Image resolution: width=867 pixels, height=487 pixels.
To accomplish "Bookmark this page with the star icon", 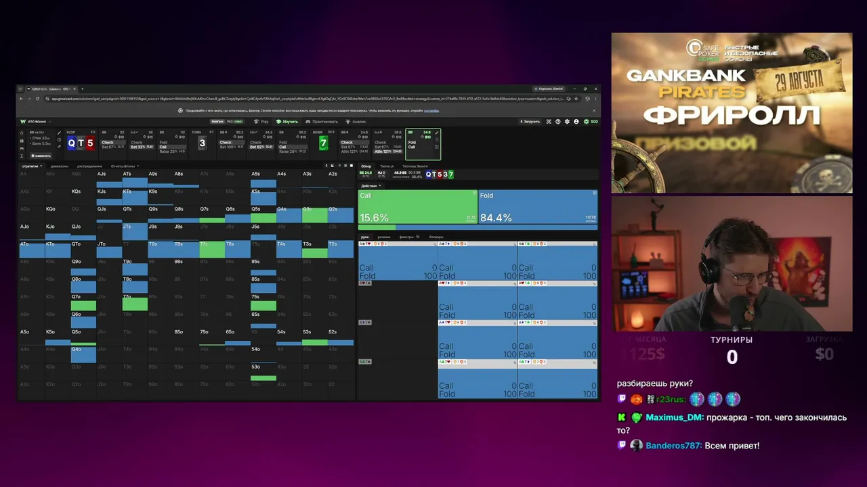I will coord(576,99).
